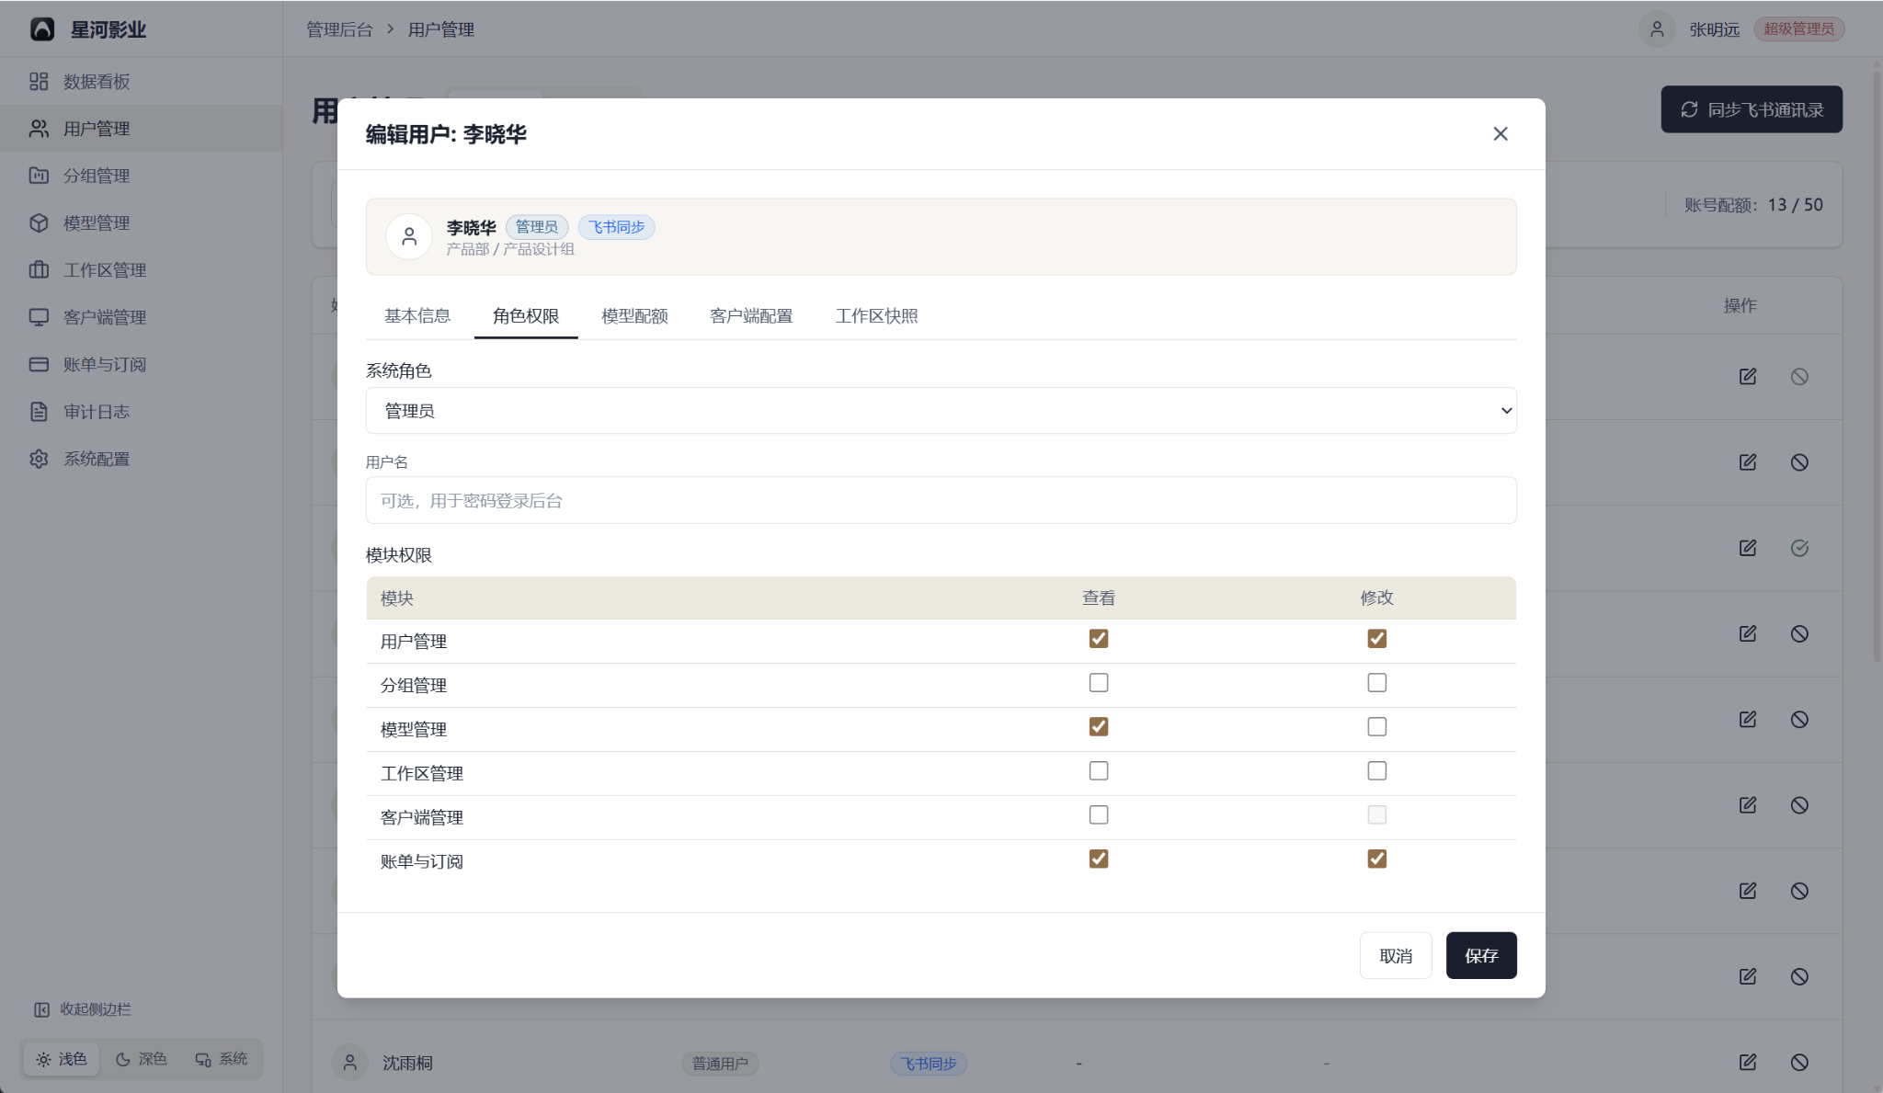This screenshot has height=1093, width=1883.
Task: Click the 保存 button
Action: tap(1481, 956)
